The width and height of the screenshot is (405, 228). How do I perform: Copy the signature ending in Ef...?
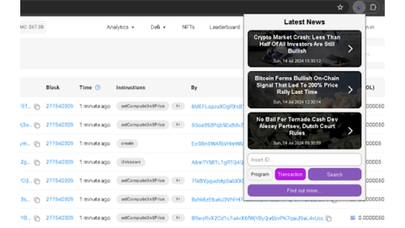coord(37,107)
